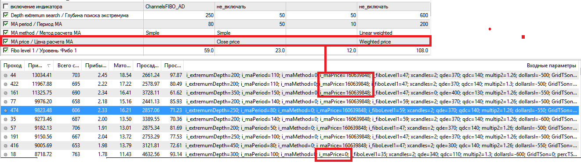
Task: Select the result with profit 13034.41
Action: coord(43,76)
